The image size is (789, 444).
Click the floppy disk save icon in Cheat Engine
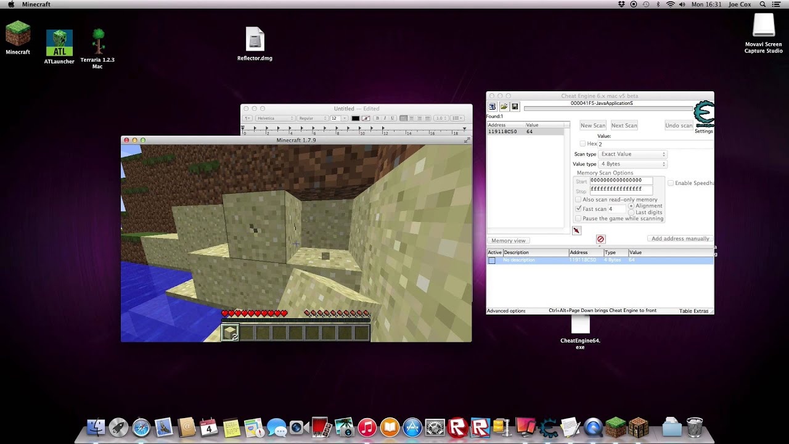(515, 107)
